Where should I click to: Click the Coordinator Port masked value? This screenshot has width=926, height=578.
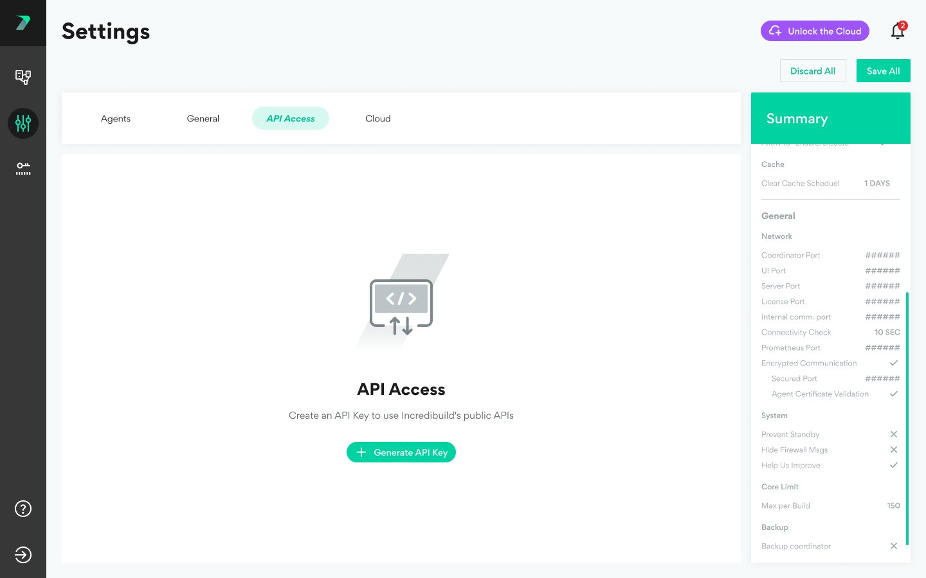(882, 255)
